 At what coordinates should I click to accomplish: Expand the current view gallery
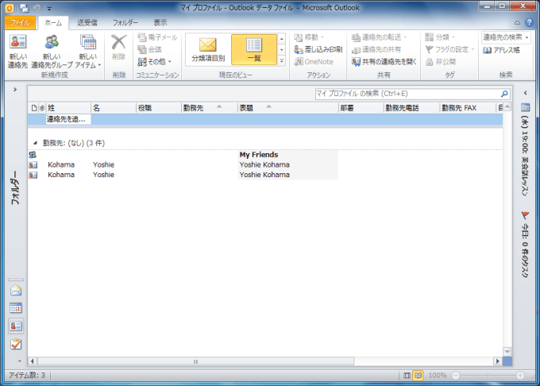282,61
